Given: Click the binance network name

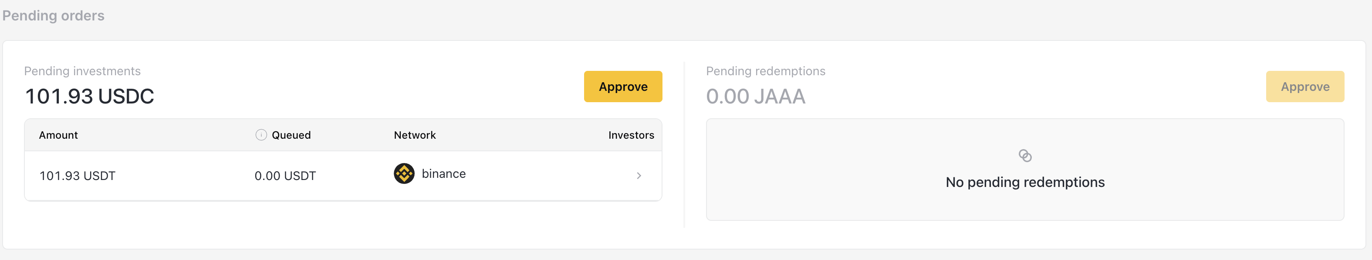Looking at the screenshot, I should [444, 174].
